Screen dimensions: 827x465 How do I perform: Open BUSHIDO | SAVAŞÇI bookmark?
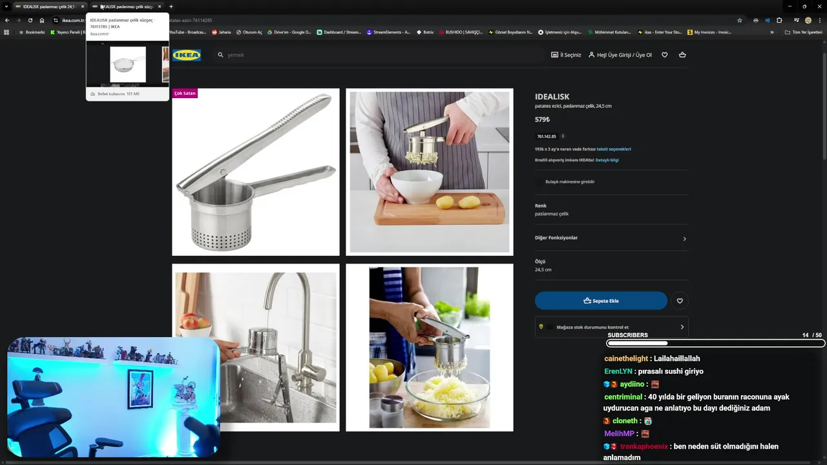coord(461,32)
